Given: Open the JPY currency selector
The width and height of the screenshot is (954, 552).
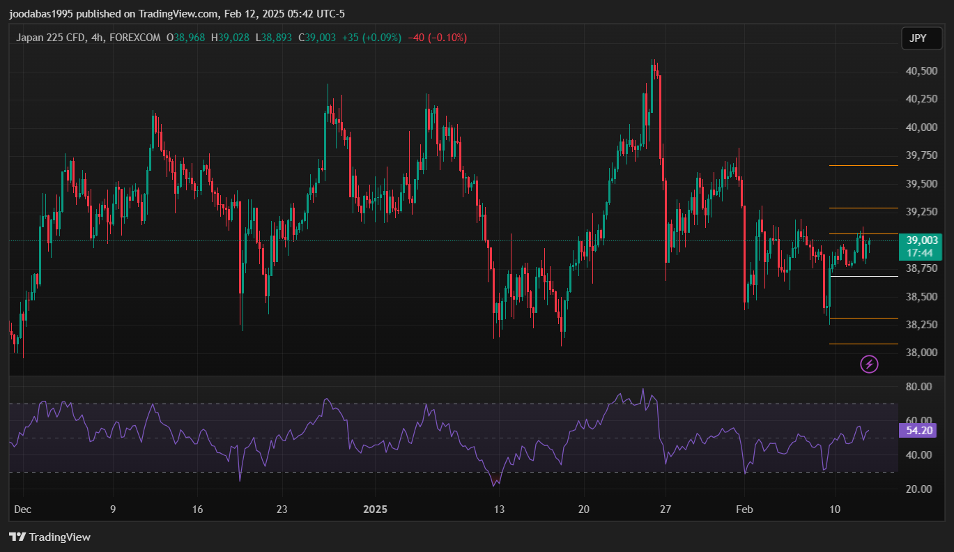Looking at the screenshot, I should [x=918, y=38].
